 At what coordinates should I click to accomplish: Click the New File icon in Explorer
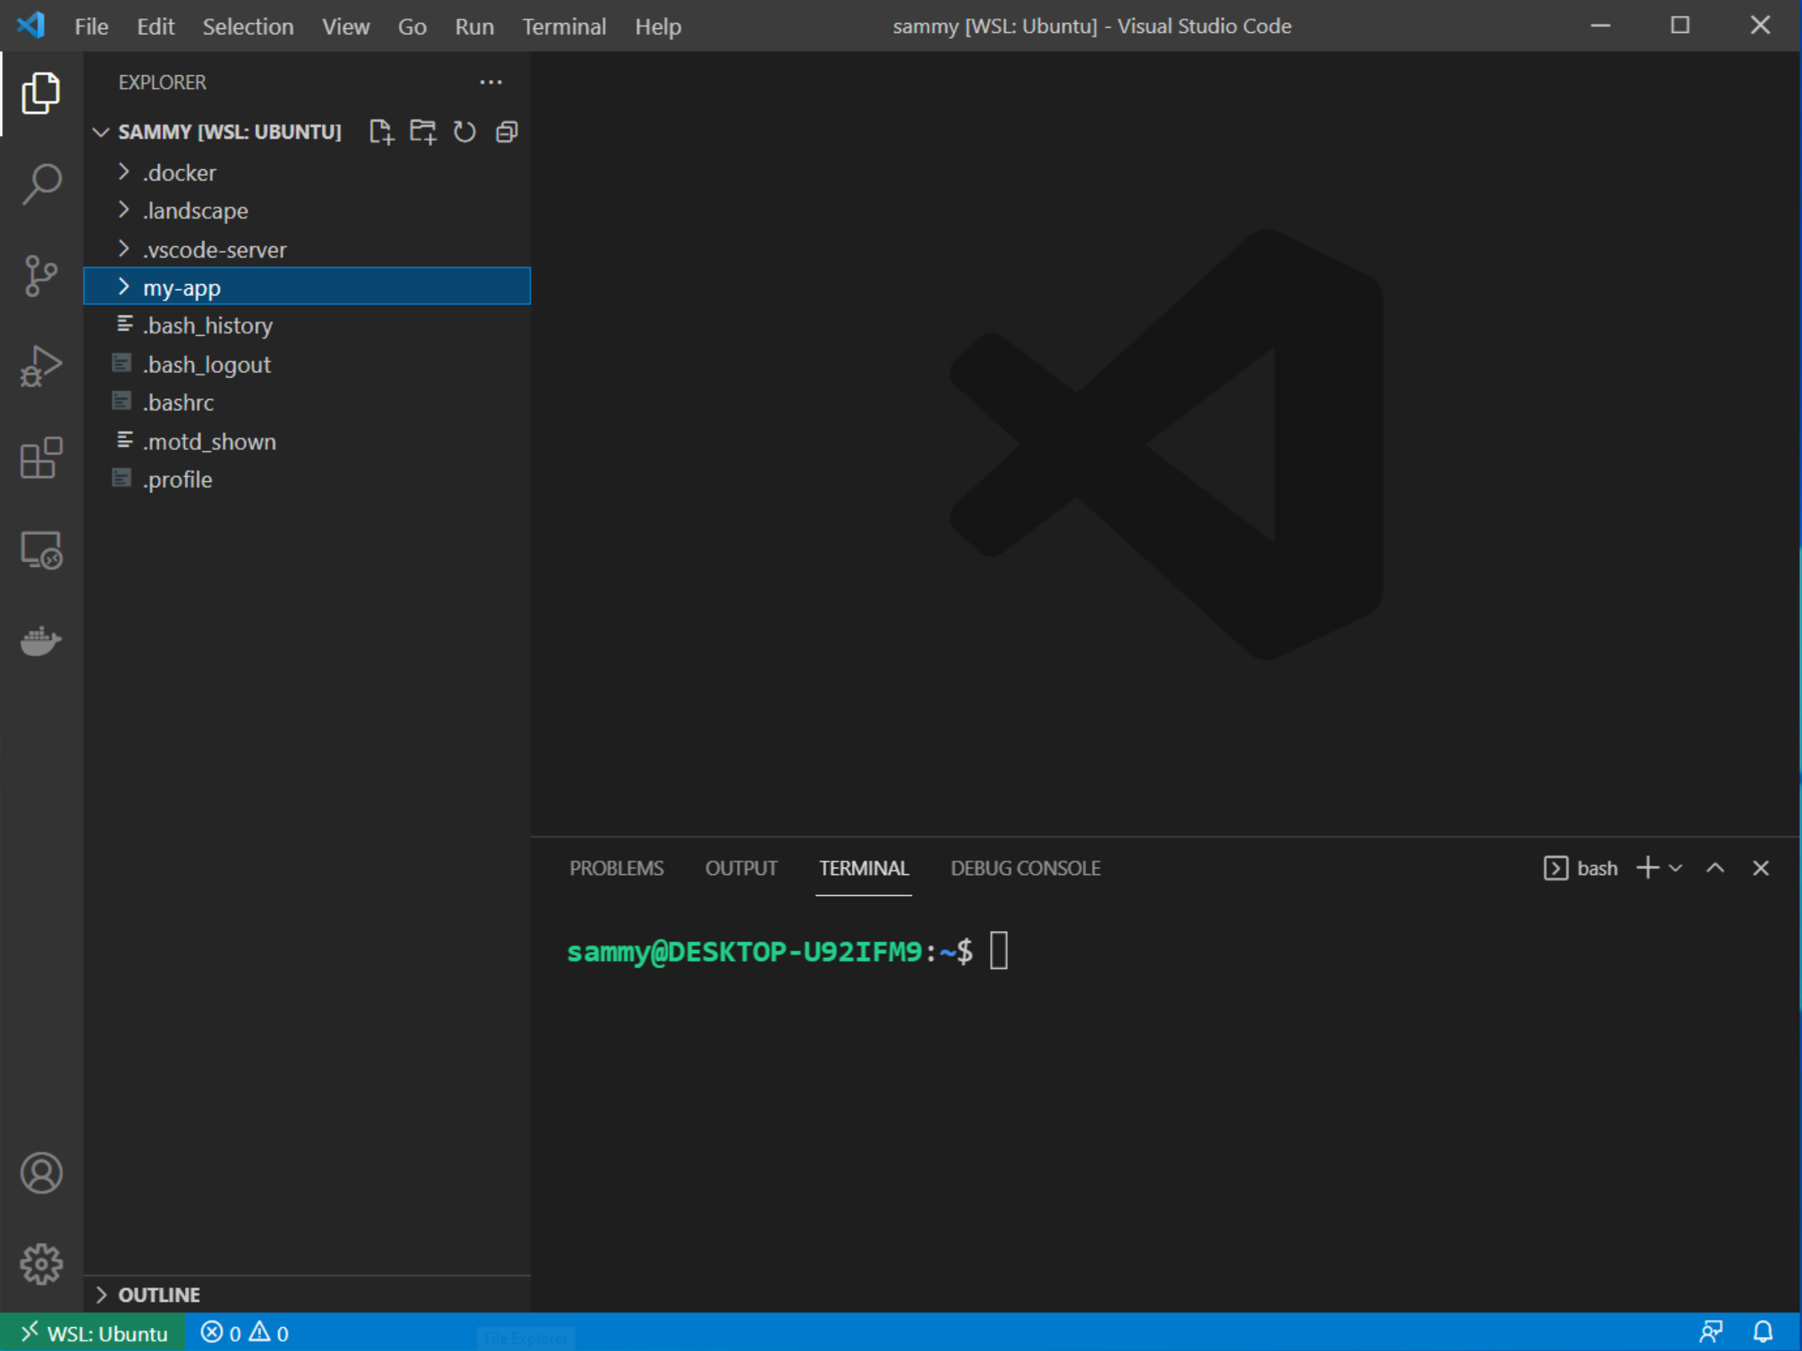coord(381,132)
